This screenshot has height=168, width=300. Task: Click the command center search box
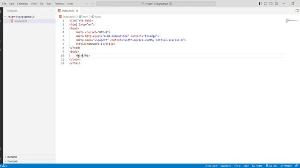point(156,4)
